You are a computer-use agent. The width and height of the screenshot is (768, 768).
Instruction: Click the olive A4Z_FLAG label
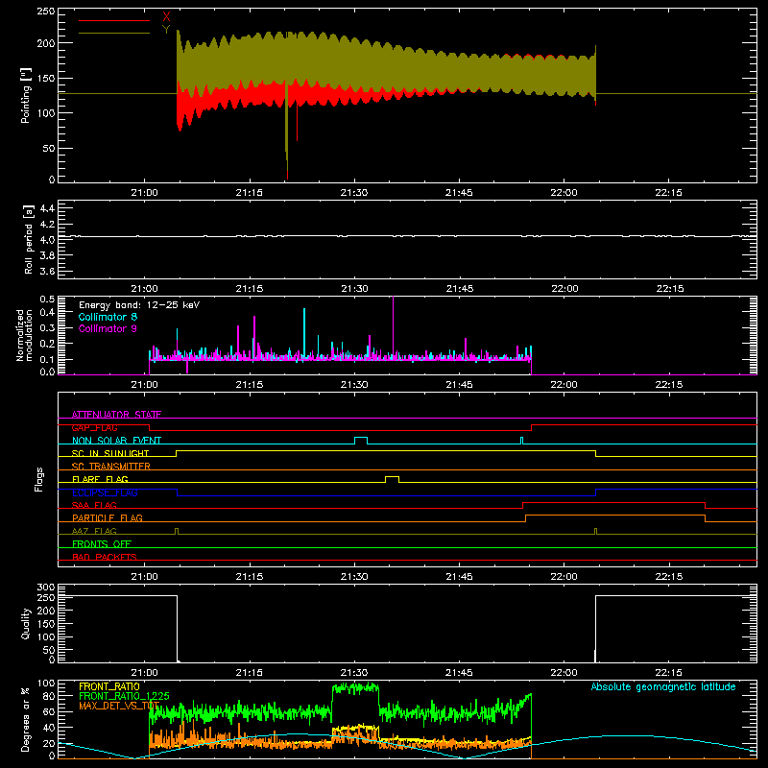click(94, 531)
